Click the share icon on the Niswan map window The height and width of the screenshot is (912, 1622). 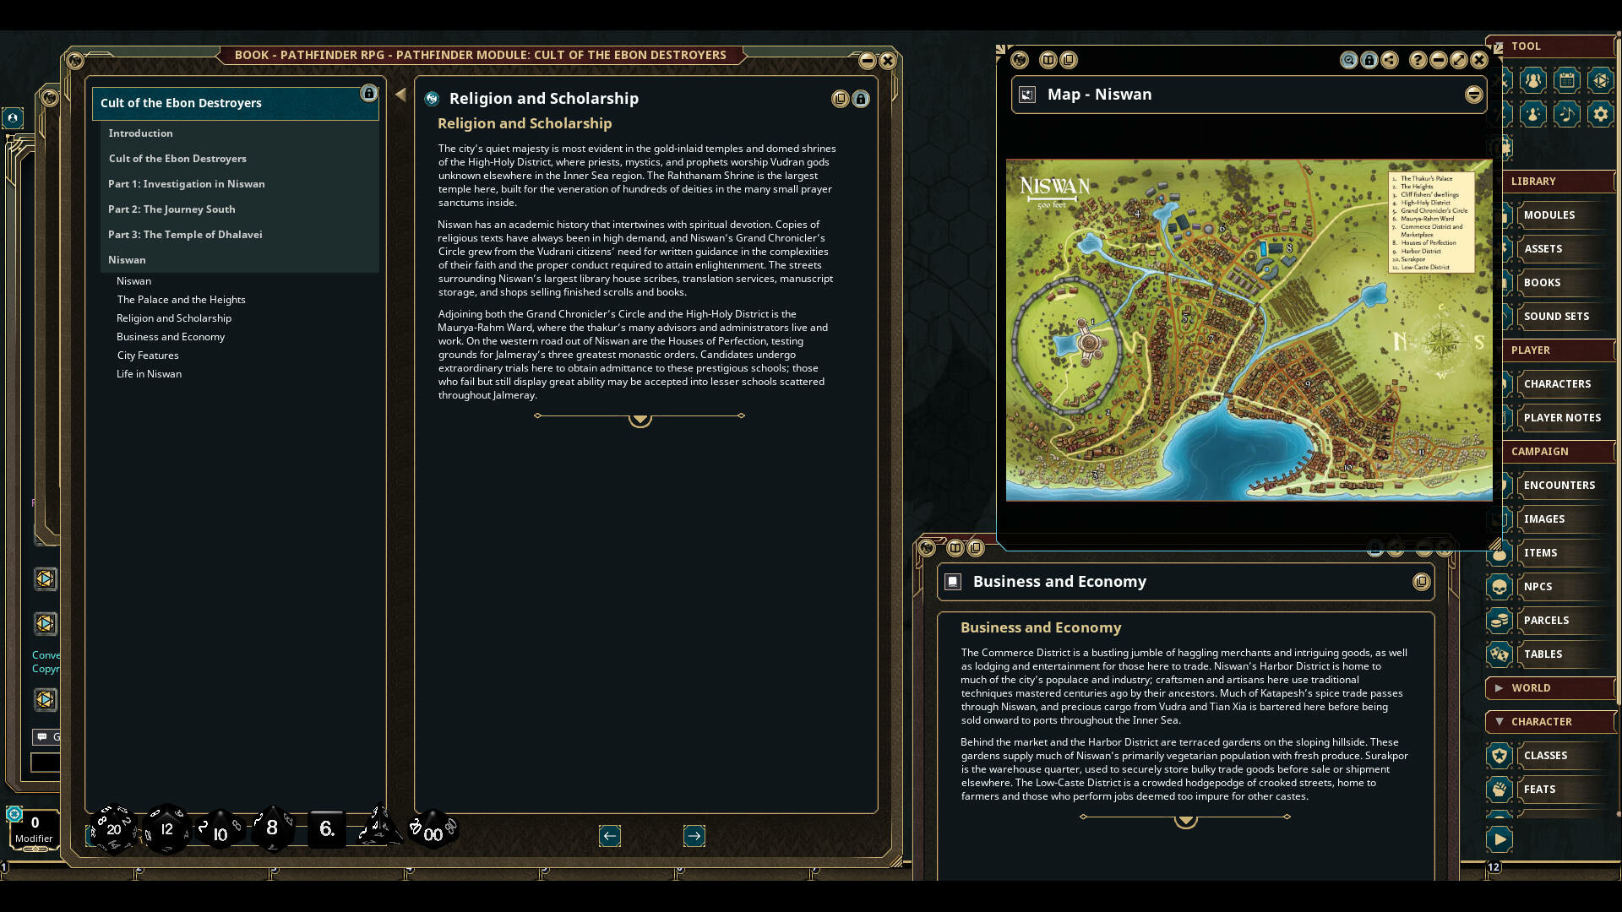coord(1389,60)
